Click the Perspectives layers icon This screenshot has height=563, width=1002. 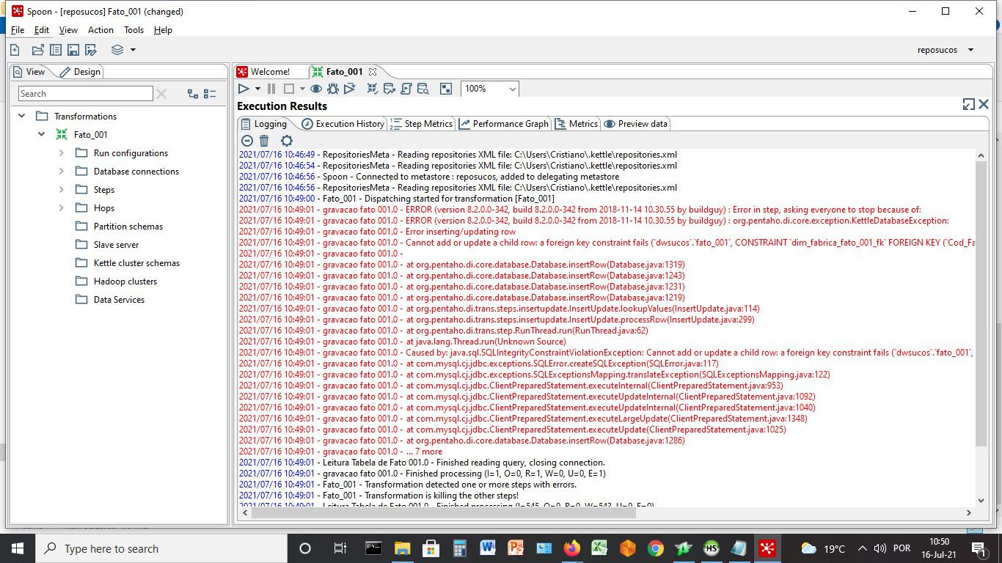pyautogui.click(x=117, y=50)
